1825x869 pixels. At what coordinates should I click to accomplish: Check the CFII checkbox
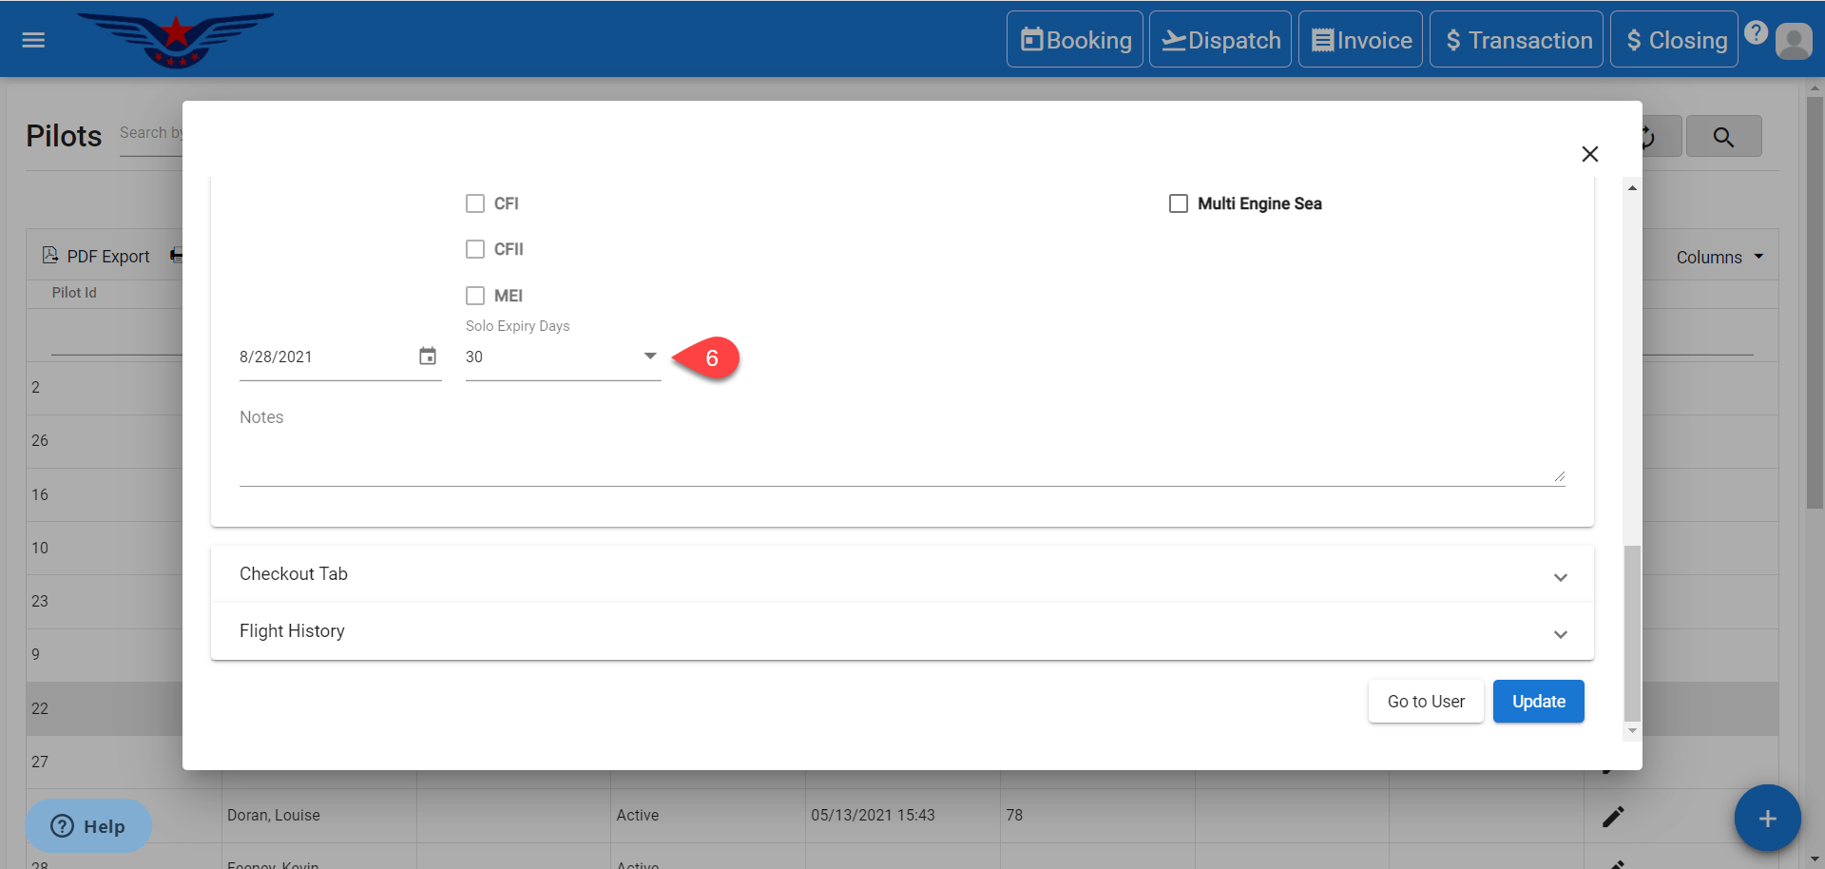(x=475, y=249)
